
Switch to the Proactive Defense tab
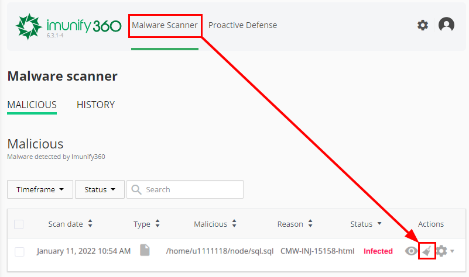[x=242, y=25]
